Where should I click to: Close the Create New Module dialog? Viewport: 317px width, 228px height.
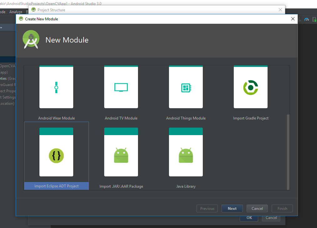[293, 19]
